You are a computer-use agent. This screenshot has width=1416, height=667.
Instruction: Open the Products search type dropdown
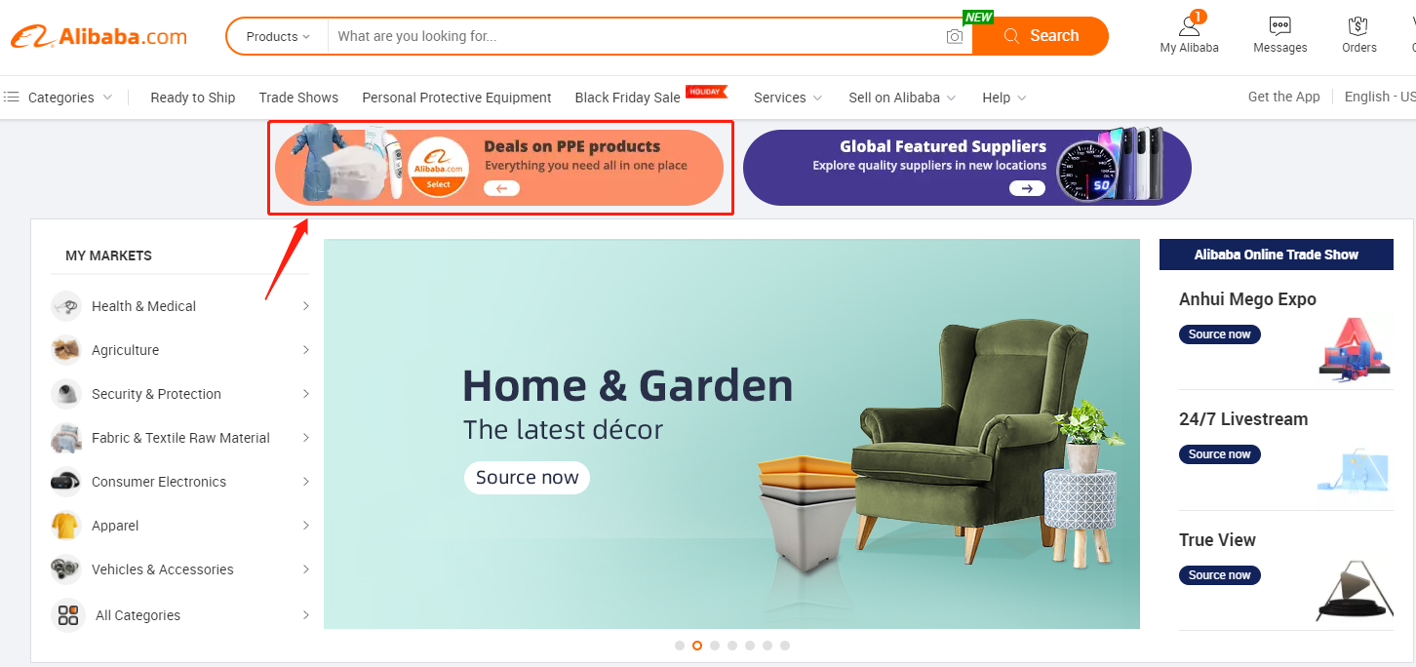coord(278,36)
